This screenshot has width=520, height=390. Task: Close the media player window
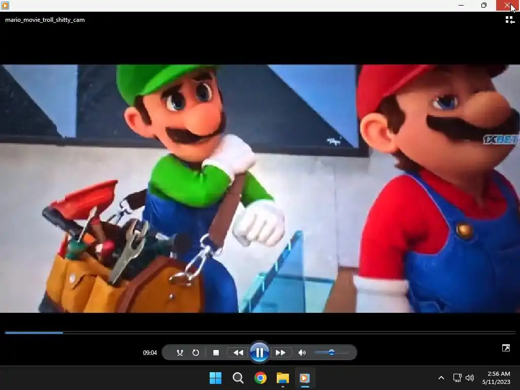coord(507,5)
